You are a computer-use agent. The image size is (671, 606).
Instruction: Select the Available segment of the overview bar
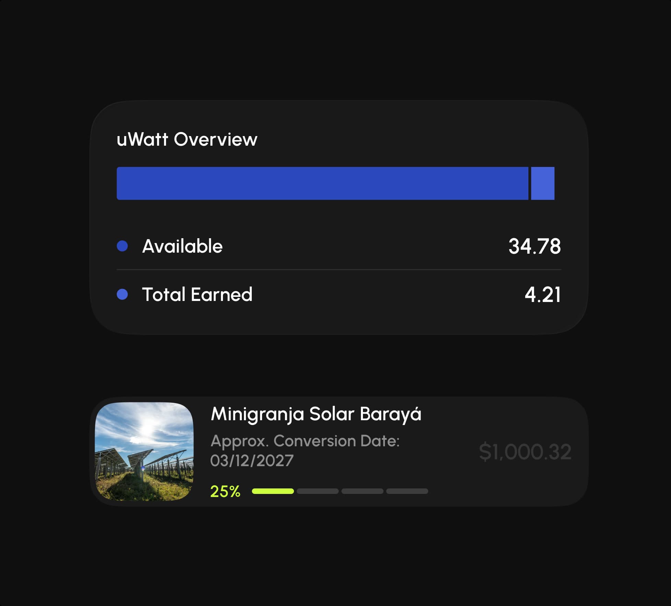tap(322, 183)
